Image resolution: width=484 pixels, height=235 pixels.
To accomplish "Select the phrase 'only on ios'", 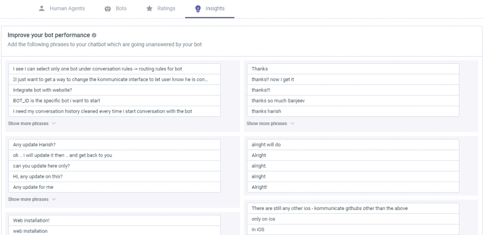I will 353,219.
